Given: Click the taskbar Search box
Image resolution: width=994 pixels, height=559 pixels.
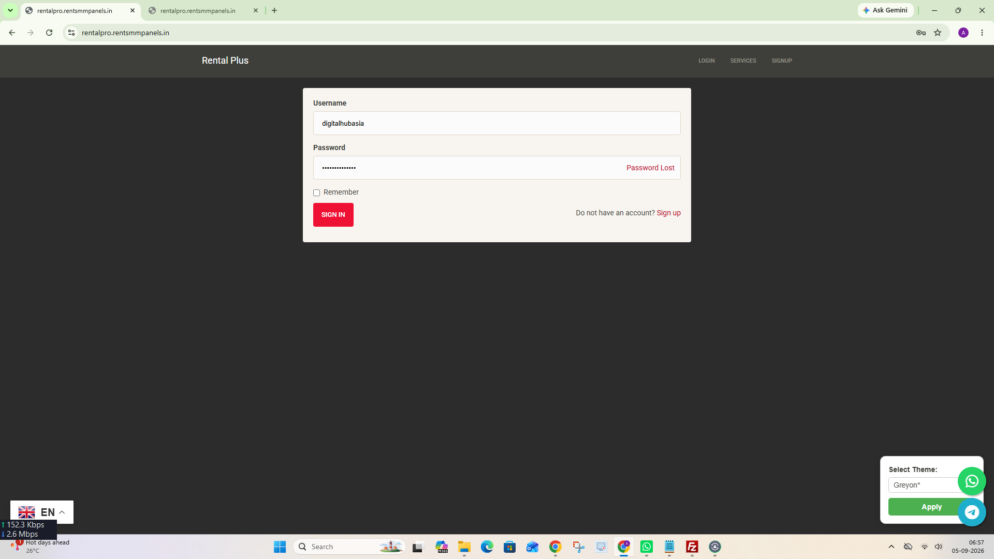Looking at the screenshot, I should [x=349, y=547].
